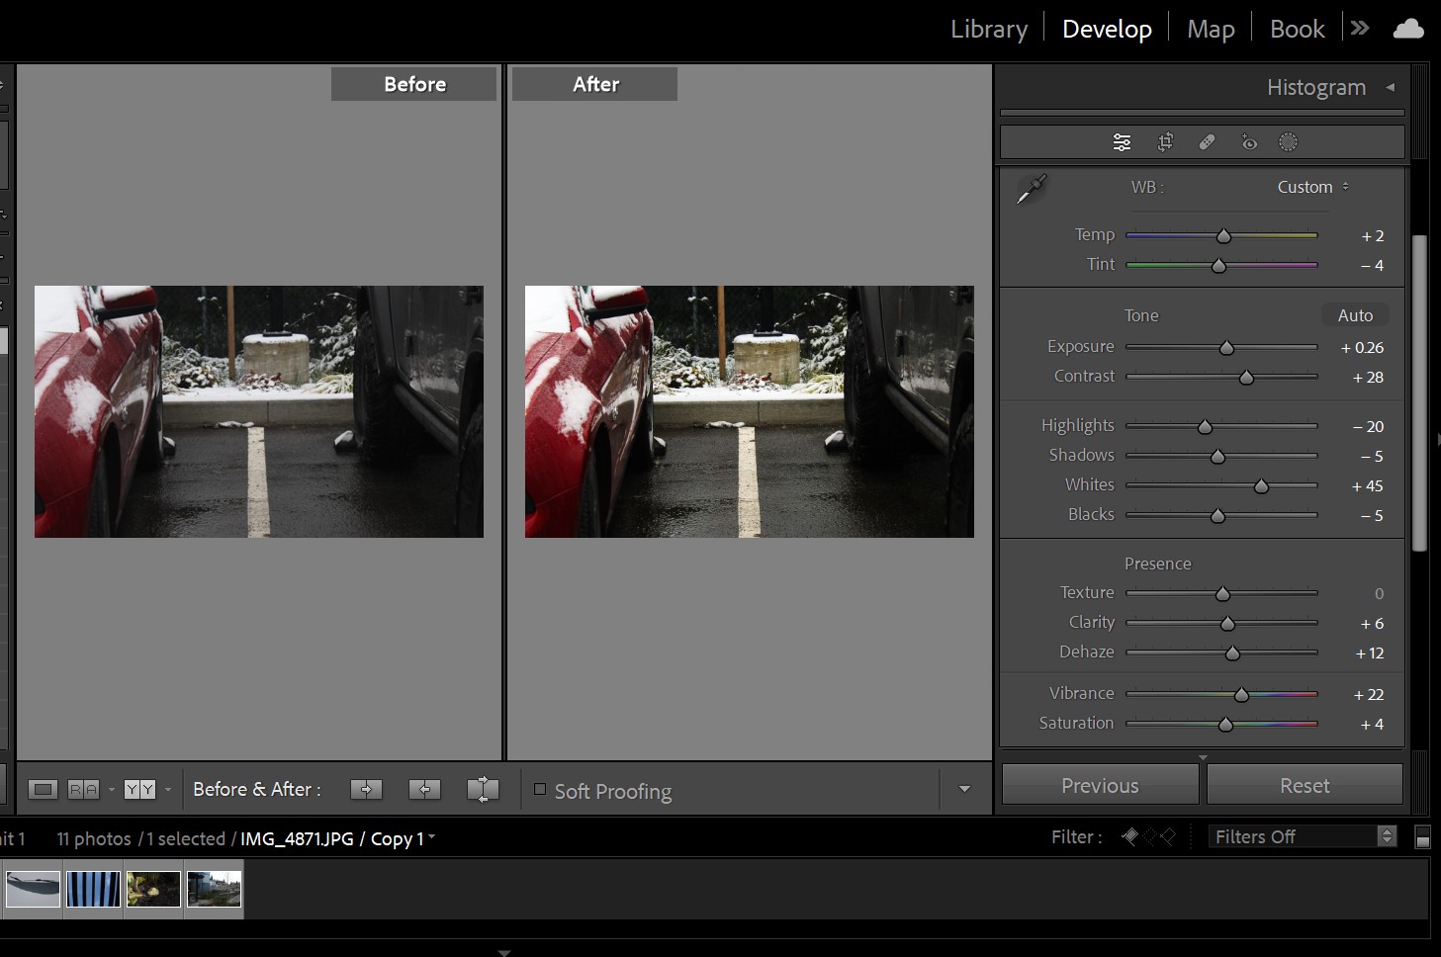1441x957 pixels.
Task: Open the Map module
Action: 1211,29
